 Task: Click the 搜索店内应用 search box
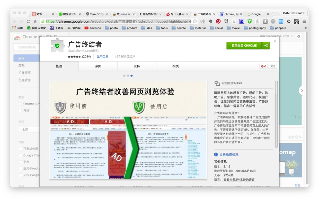point(26,47)
